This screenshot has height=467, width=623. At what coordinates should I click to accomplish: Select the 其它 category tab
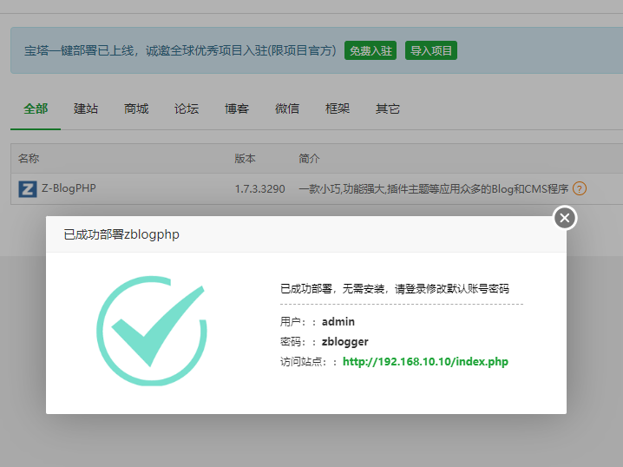(387, 109)
